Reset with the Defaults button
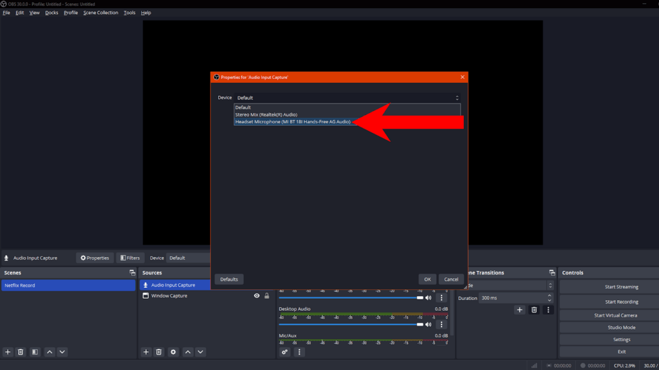659x370 pixels. point(229,279)
